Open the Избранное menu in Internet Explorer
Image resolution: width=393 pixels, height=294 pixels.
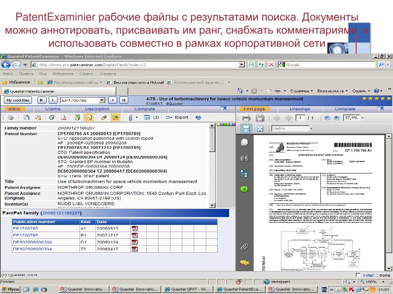[x=63, y=74]
